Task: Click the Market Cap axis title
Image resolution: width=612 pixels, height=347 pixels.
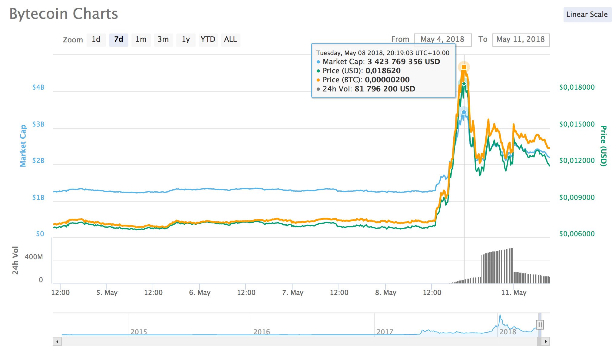Action: tap(23, 146)
